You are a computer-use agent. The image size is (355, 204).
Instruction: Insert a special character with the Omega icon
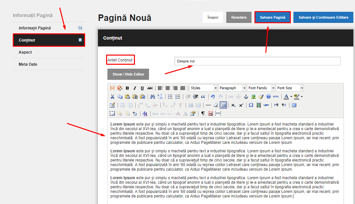[251, 105]
